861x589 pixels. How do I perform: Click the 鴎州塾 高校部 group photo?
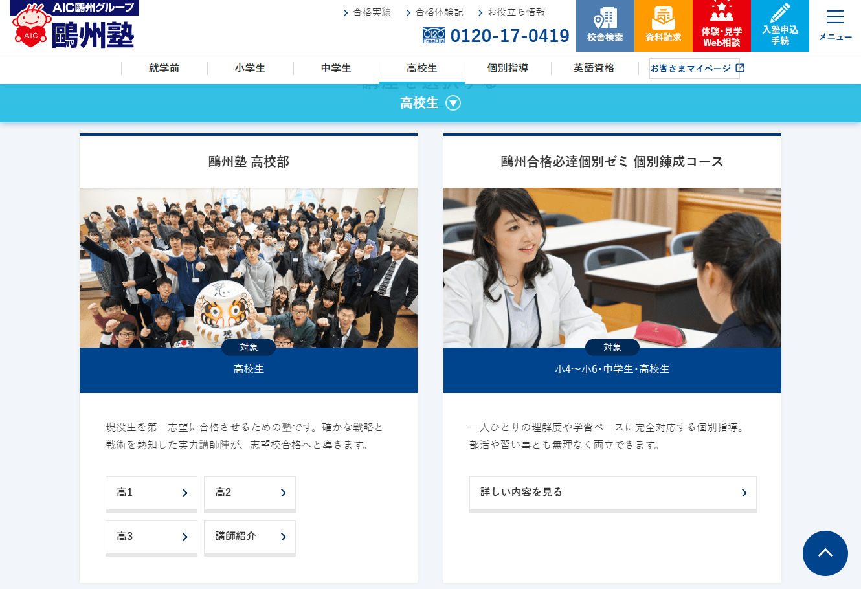pyautogui.click(x=249, y=267)
